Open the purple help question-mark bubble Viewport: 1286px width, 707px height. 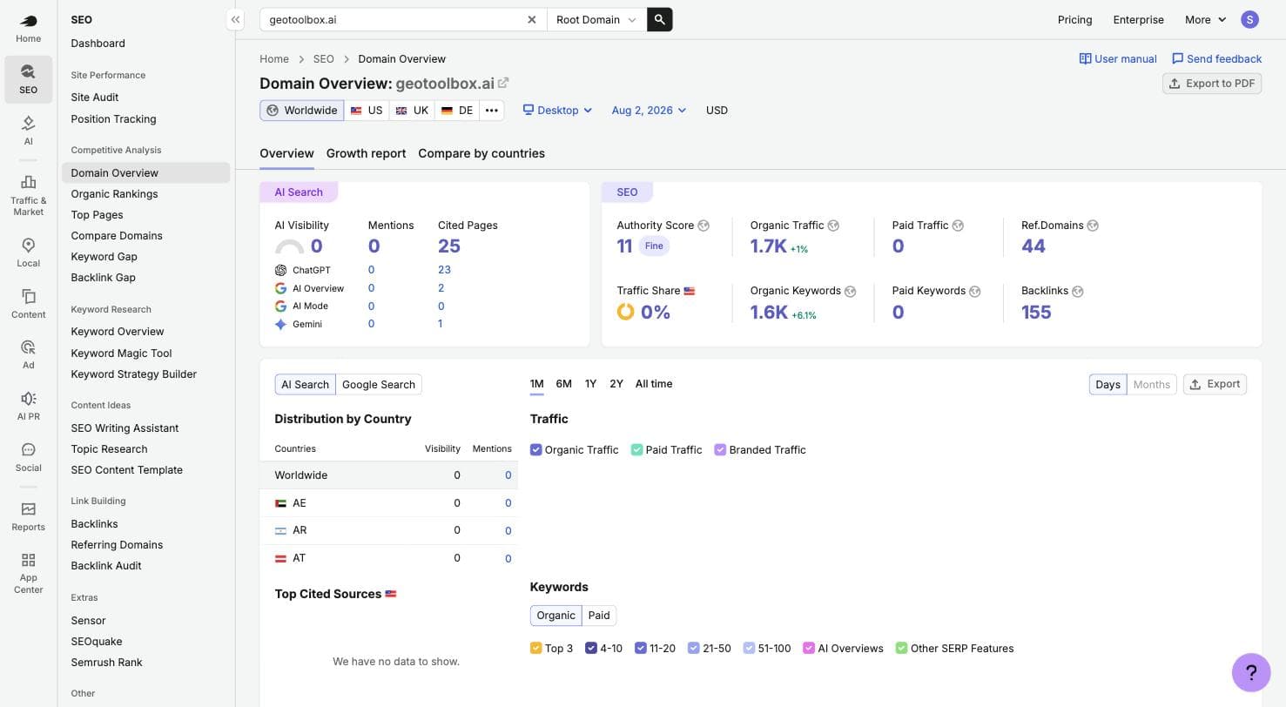click(x=1251, y=672)
